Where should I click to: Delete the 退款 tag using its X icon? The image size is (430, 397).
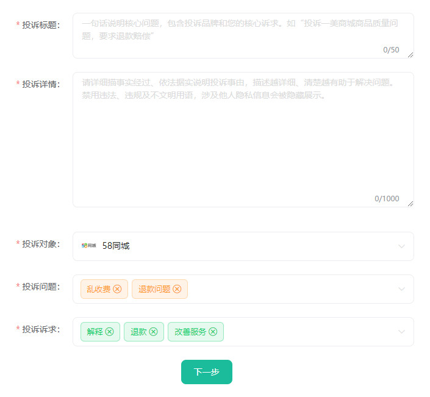pyautogui.click(x=153, y=332)
